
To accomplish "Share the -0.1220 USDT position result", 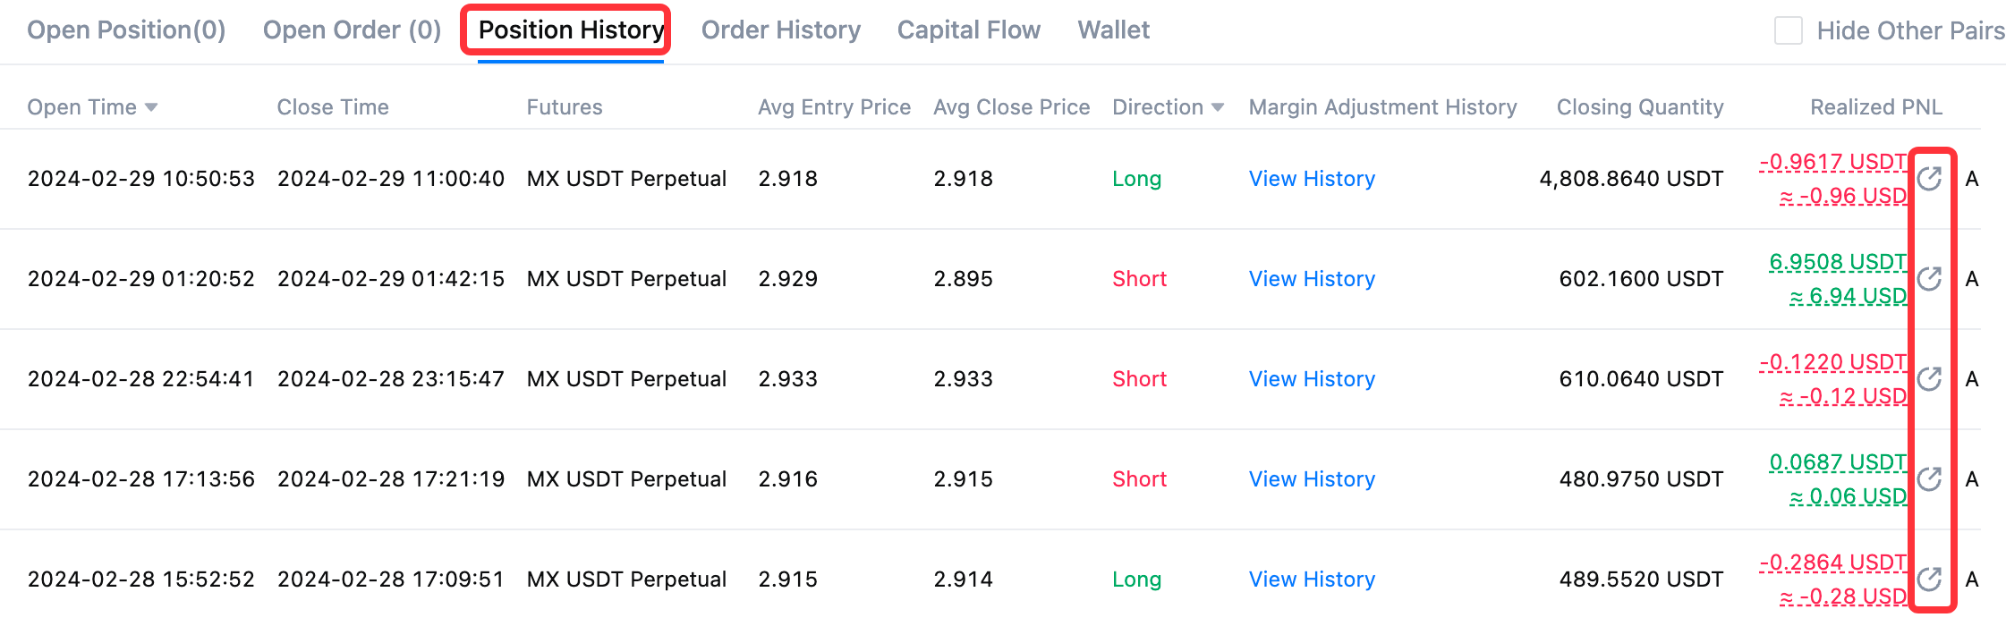I will tap(1930, 379).
